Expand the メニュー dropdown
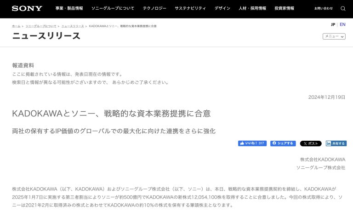This screenshot has width=353, height=212. 334,36
